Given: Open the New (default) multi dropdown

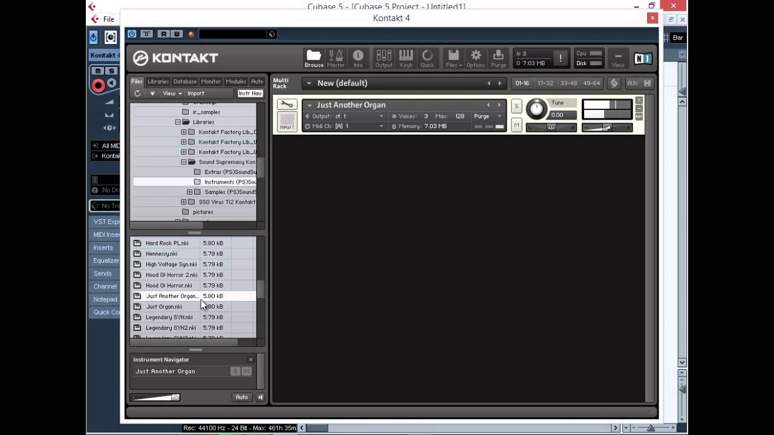Looking at the screenshot, I should point(308,83).
